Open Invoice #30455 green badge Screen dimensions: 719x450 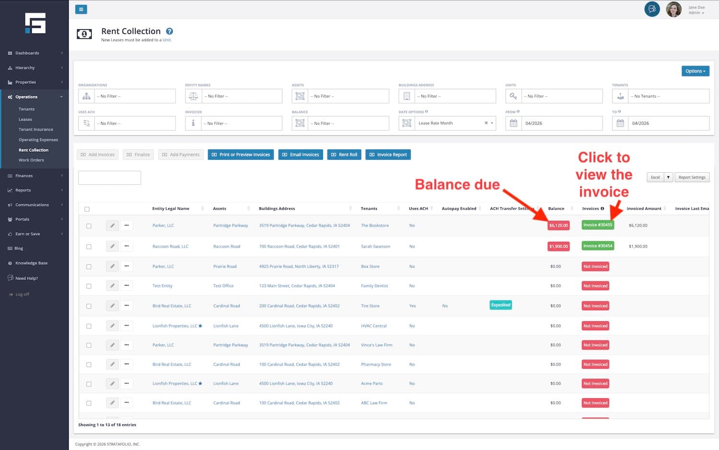(597, 225)
